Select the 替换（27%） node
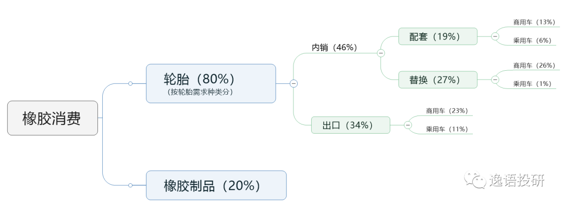Image resolution: width=563 pixels, height=205 pixels. 438,80
